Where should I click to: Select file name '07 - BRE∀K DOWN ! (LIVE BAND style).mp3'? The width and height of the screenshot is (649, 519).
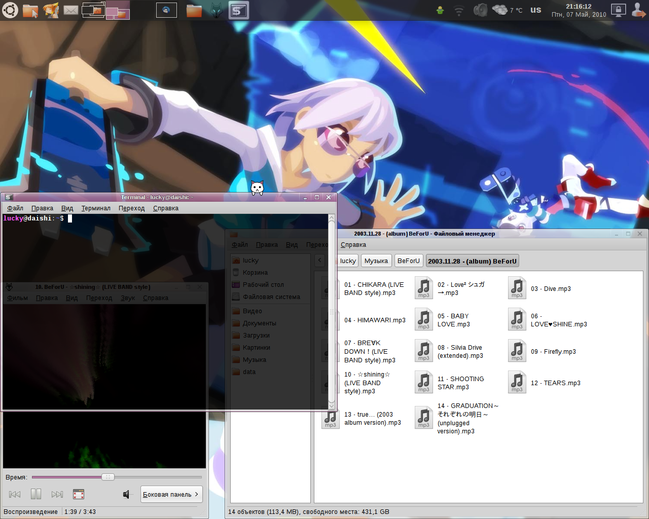370,352
